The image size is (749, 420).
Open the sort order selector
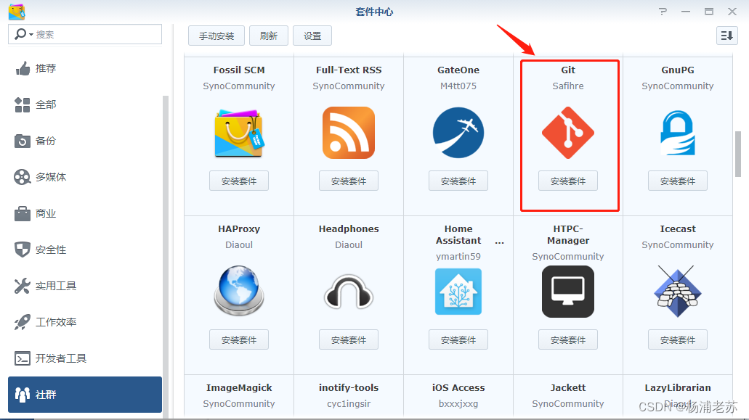pyautogui.click(x=726, y=35)
